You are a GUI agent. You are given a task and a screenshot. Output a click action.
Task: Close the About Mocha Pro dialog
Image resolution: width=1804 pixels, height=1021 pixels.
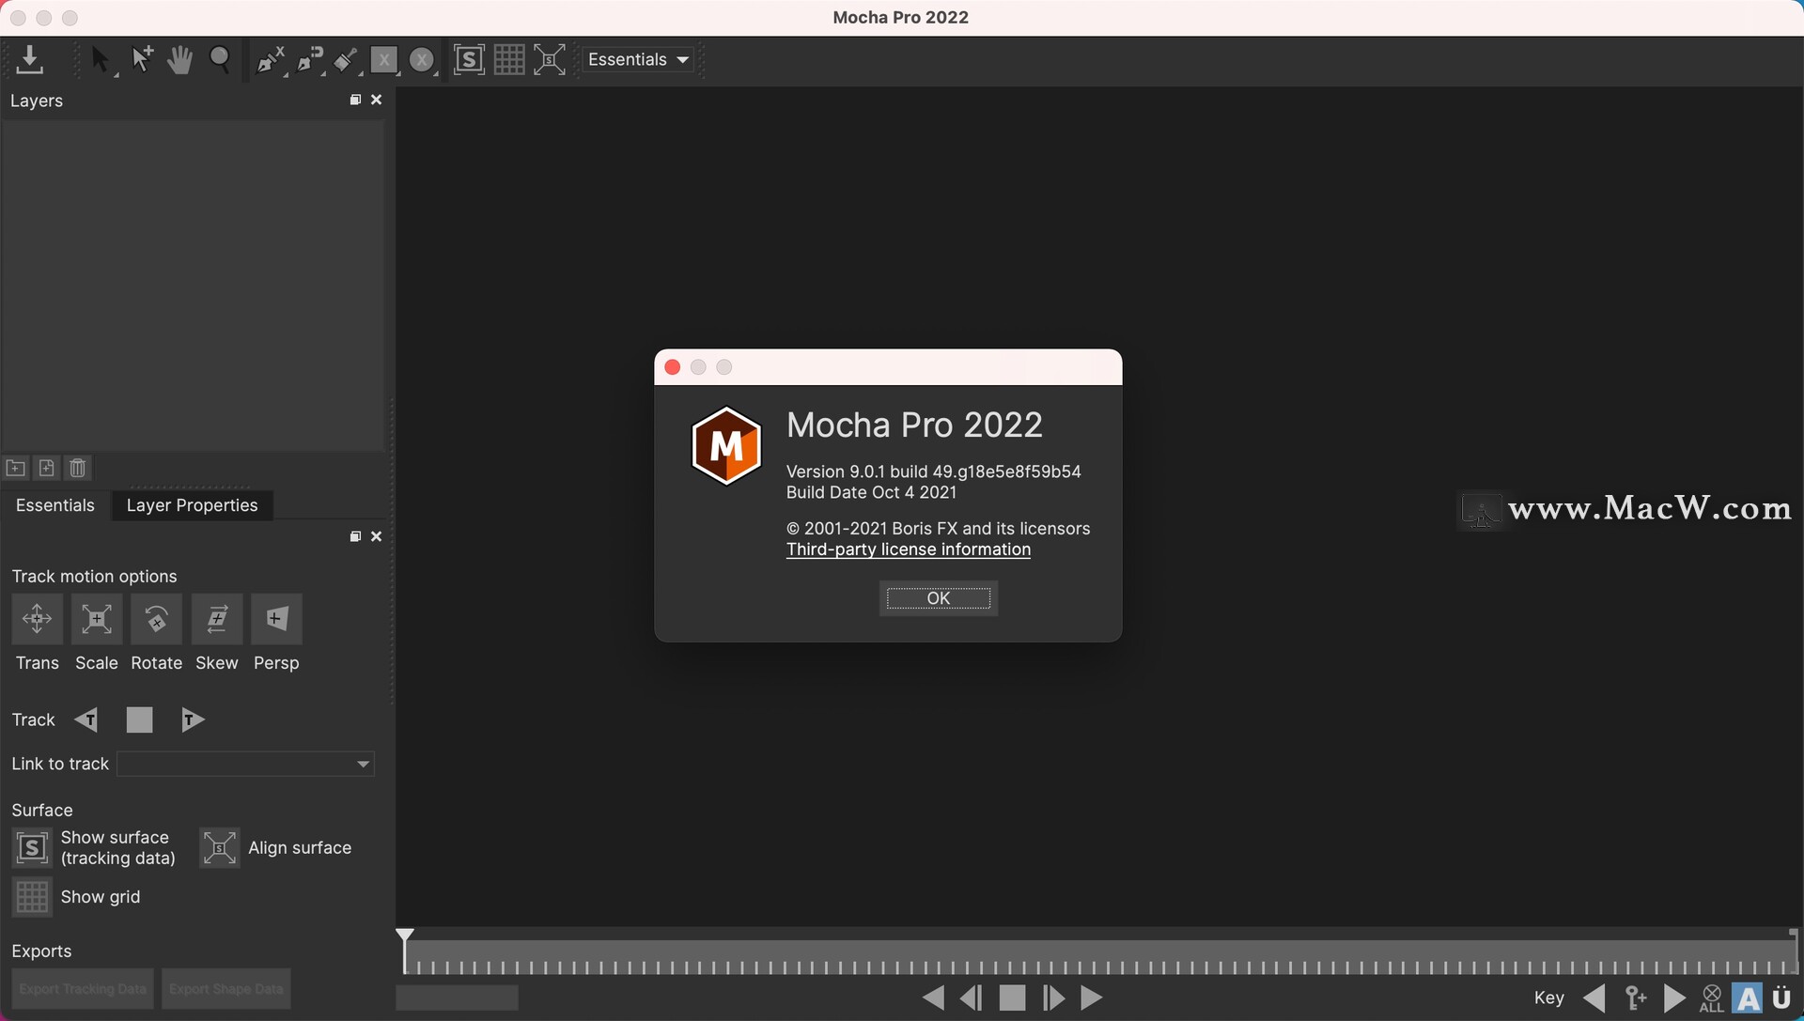[x=673, y=367]
